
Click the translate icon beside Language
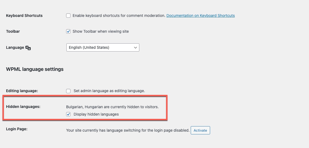point(28,48)
